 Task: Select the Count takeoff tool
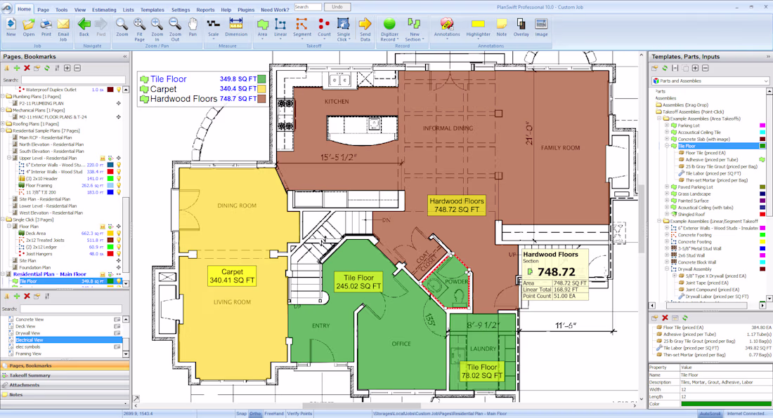(324, 27)
